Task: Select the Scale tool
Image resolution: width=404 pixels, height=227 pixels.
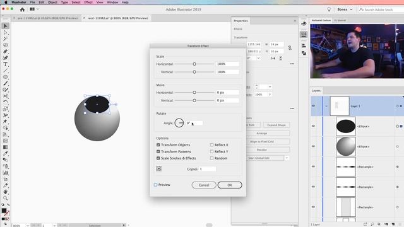Action: [x=6, y=108]
